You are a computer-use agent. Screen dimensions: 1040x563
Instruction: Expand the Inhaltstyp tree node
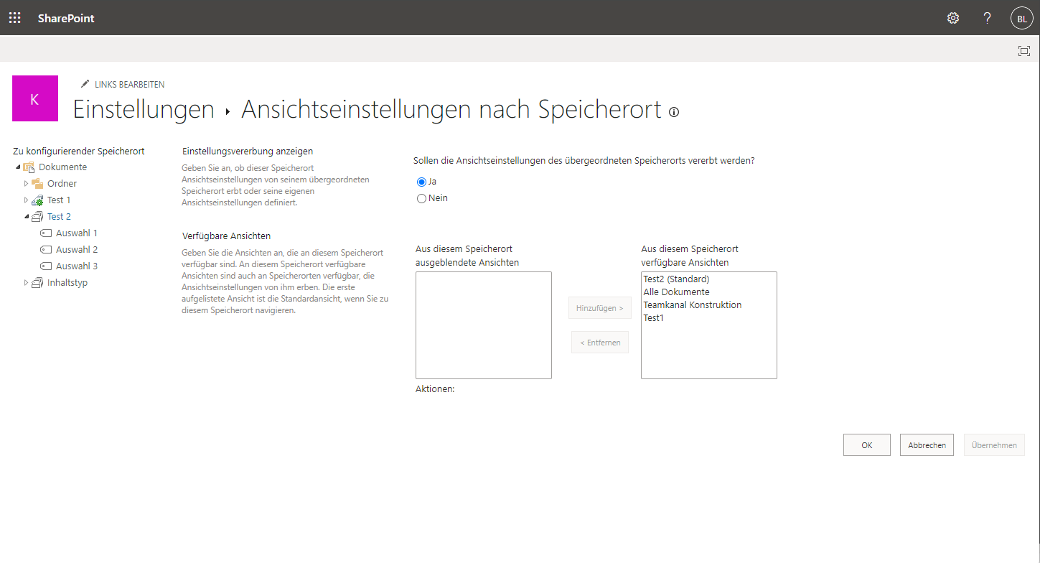click(26, 282)
